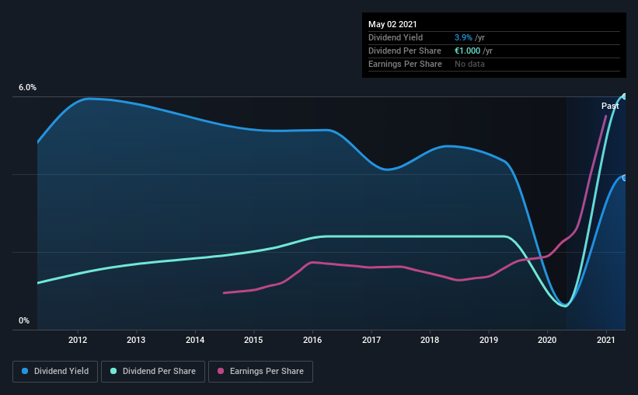Click the Past label on the chart
The image size is (638, 395).
point(610,106)
